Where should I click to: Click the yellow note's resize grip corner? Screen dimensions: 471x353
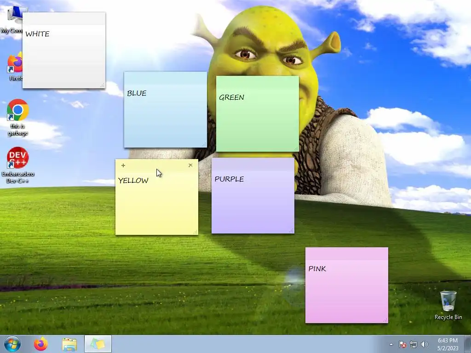coord(195,232)
